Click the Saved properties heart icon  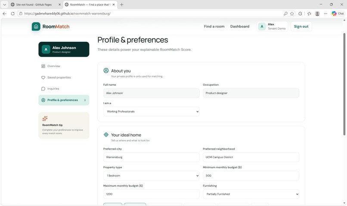point(43,77)
